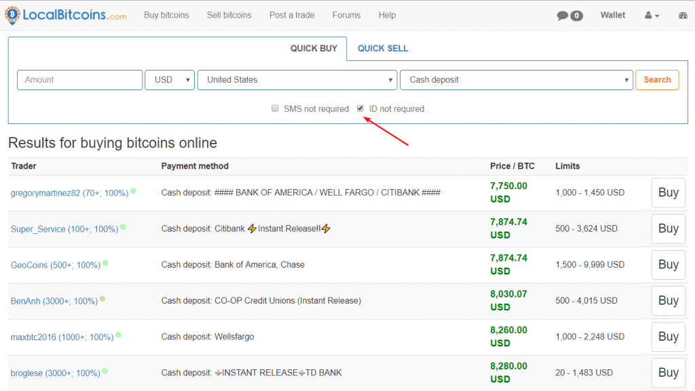This screenshot has height=391, width=695.
Task: Open the Sell bitcoins menu
Action: tap(229, 15)
